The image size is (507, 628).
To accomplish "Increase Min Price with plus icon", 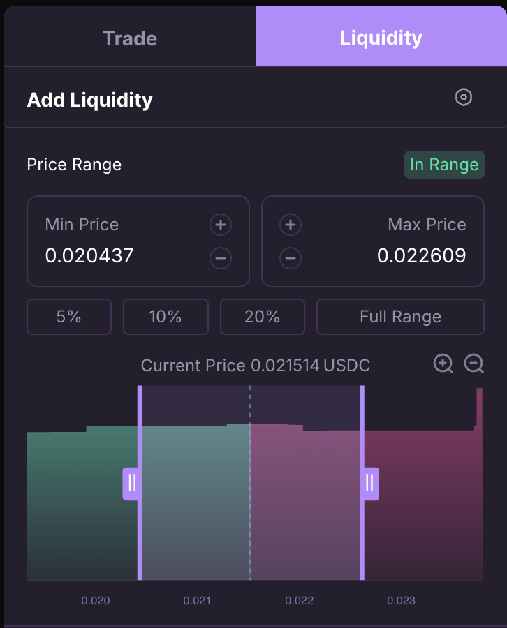I will [x=221, y=225].
